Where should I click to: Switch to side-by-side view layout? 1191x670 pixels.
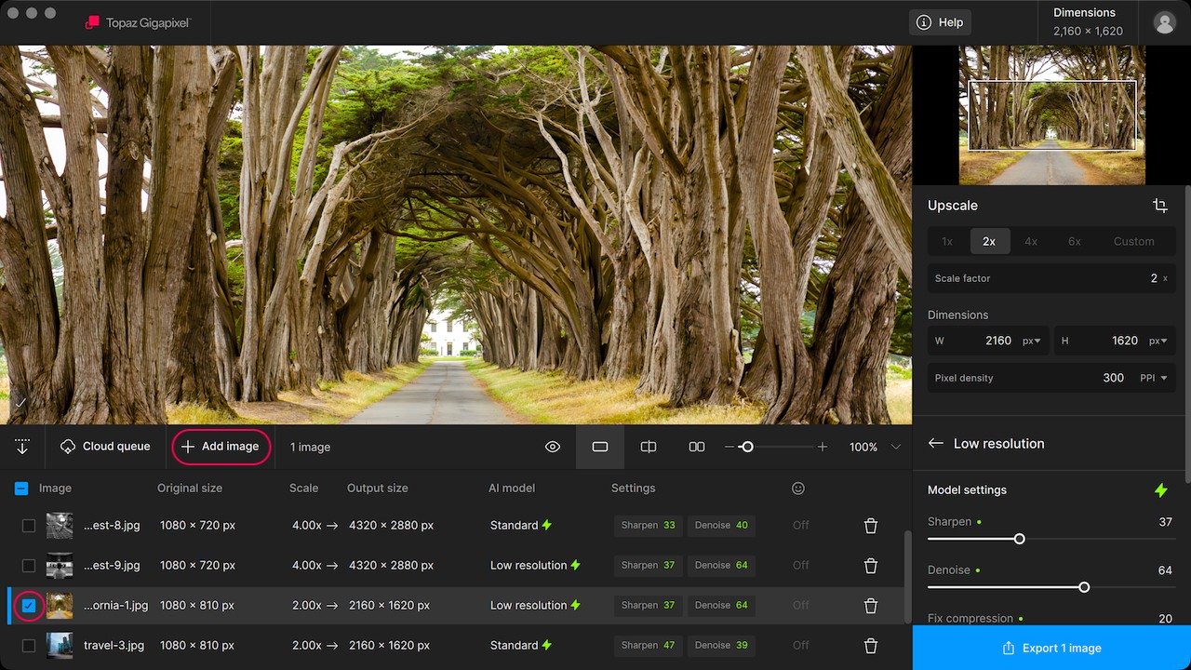click(697, 447)
